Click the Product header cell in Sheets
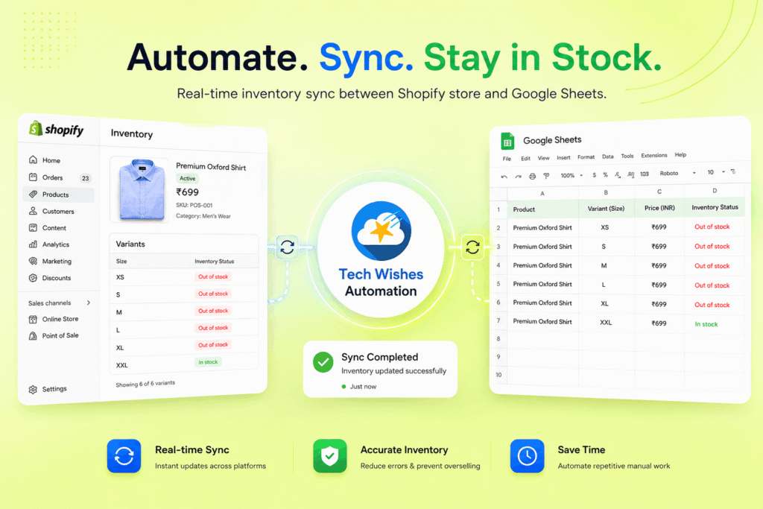This screenshot has height=509, width=763. point(542,209)
